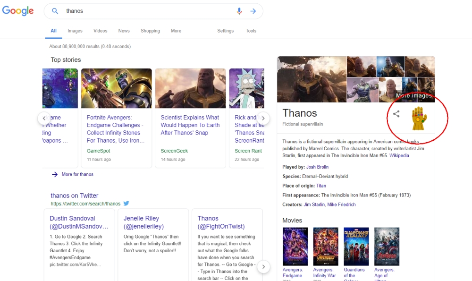Click the microphone voice search icon
472x281 pixels.
[x=239, y=11]
